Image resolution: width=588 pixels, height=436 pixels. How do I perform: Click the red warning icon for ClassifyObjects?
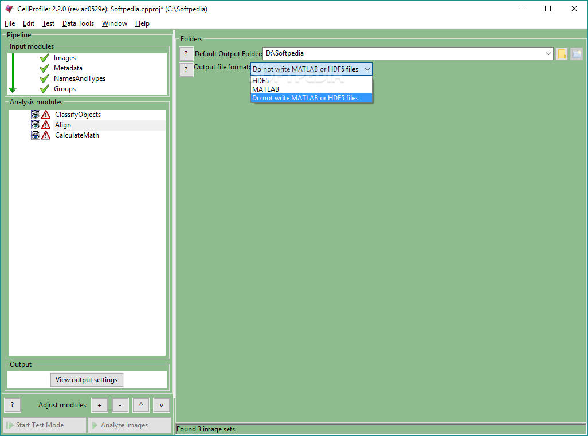coord(46,115)
